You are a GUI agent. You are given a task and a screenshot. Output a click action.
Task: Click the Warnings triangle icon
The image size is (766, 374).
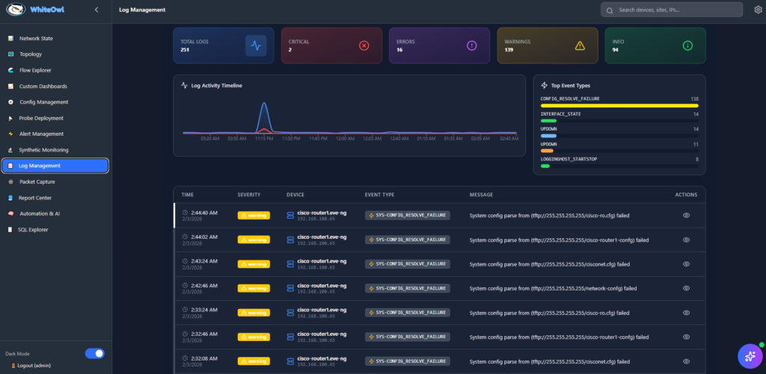click(x=580, y=46)
